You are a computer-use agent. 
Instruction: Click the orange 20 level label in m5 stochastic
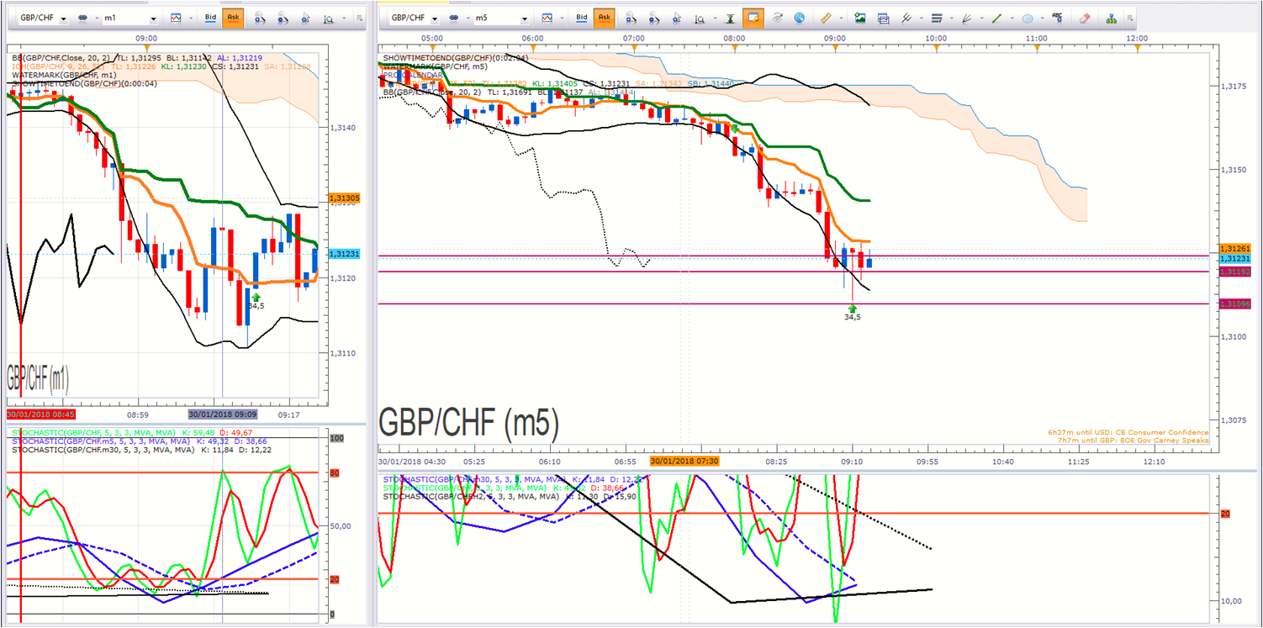[x=1225, y=513]
